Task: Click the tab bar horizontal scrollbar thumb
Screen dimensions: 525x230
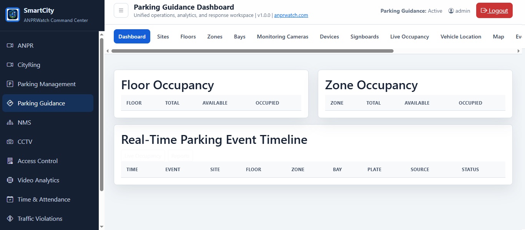Action: [252, 51]
